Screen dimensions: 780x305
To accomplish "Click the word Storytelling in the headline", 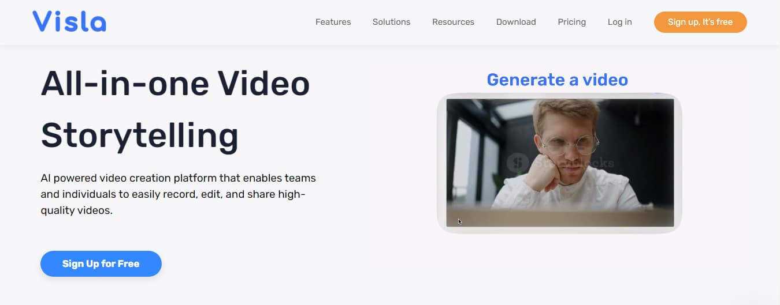I will [x=139, y=135].
